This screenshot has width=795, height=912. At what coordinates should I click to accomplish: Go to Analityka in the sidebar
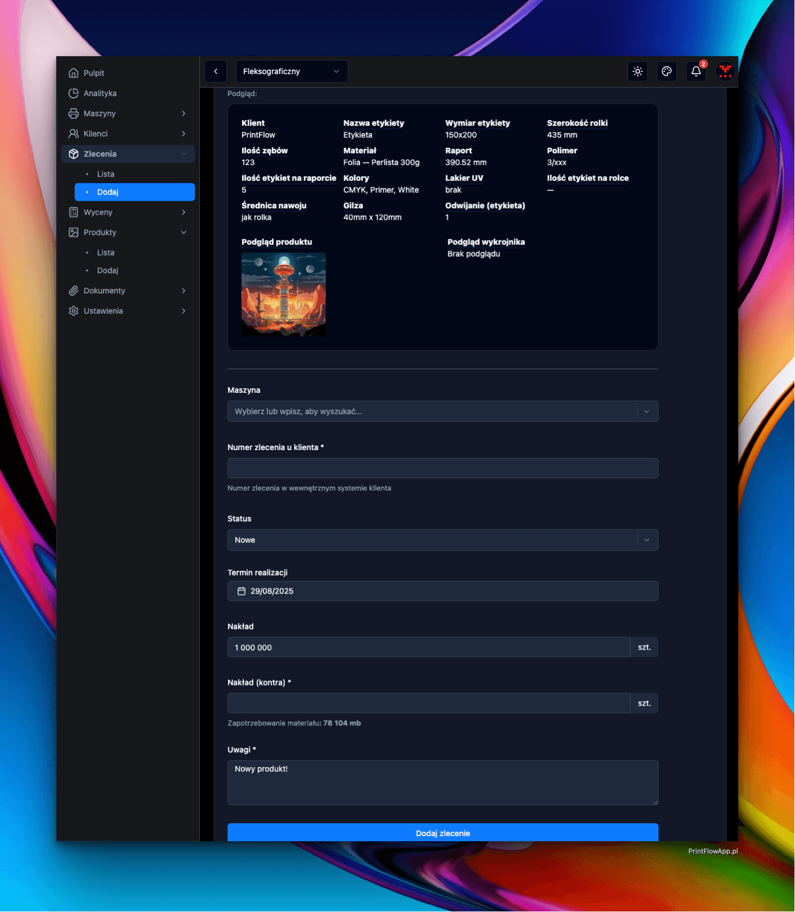100,93
